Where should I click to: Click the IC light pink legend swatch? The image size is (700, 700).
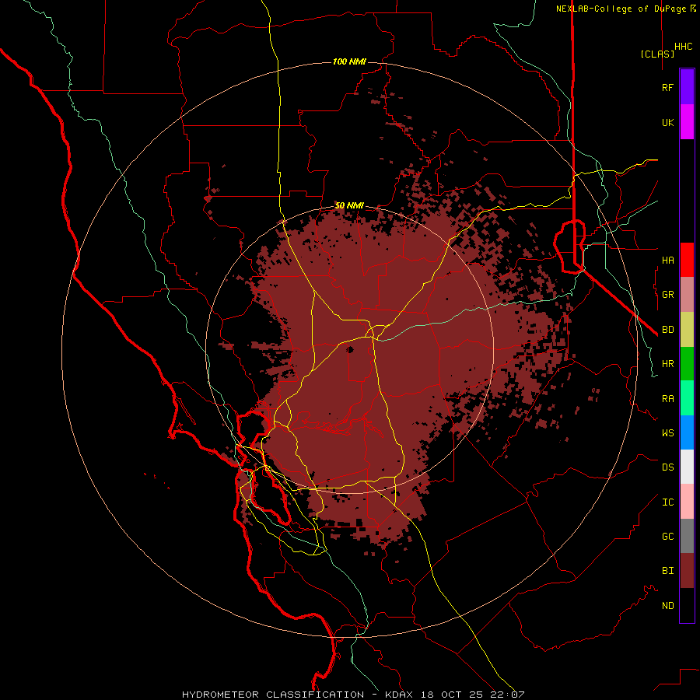click(x=687, y=502)
